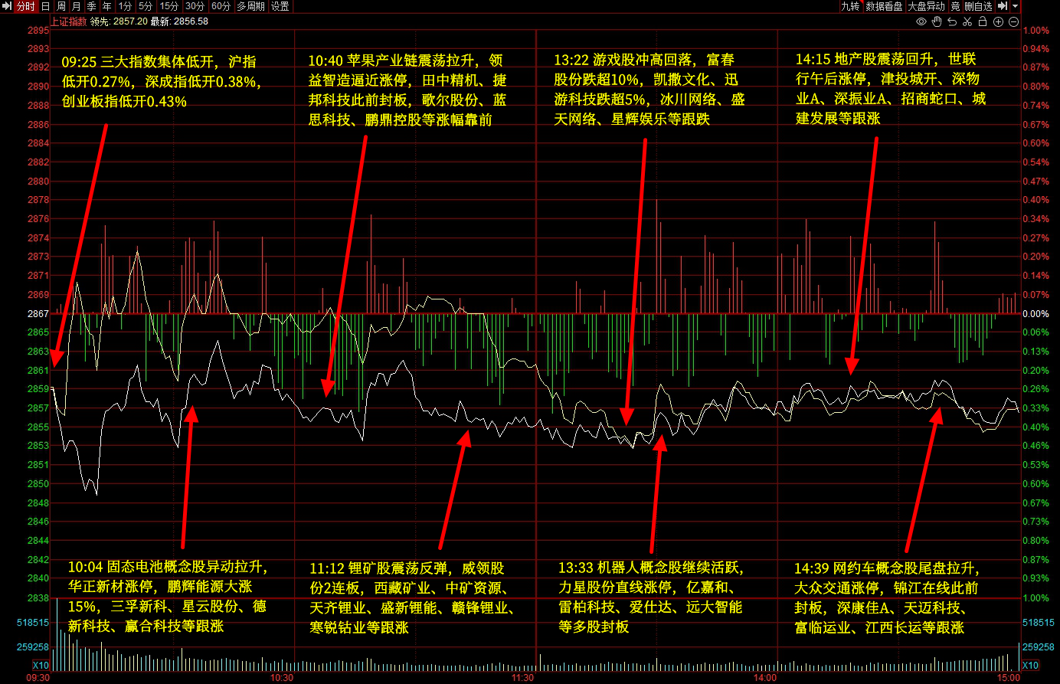Image resolution: width=1060 pixels, height=684 pixels.
Task: Open the top-right dropdown triangle menu
Action: (1016, 6)
